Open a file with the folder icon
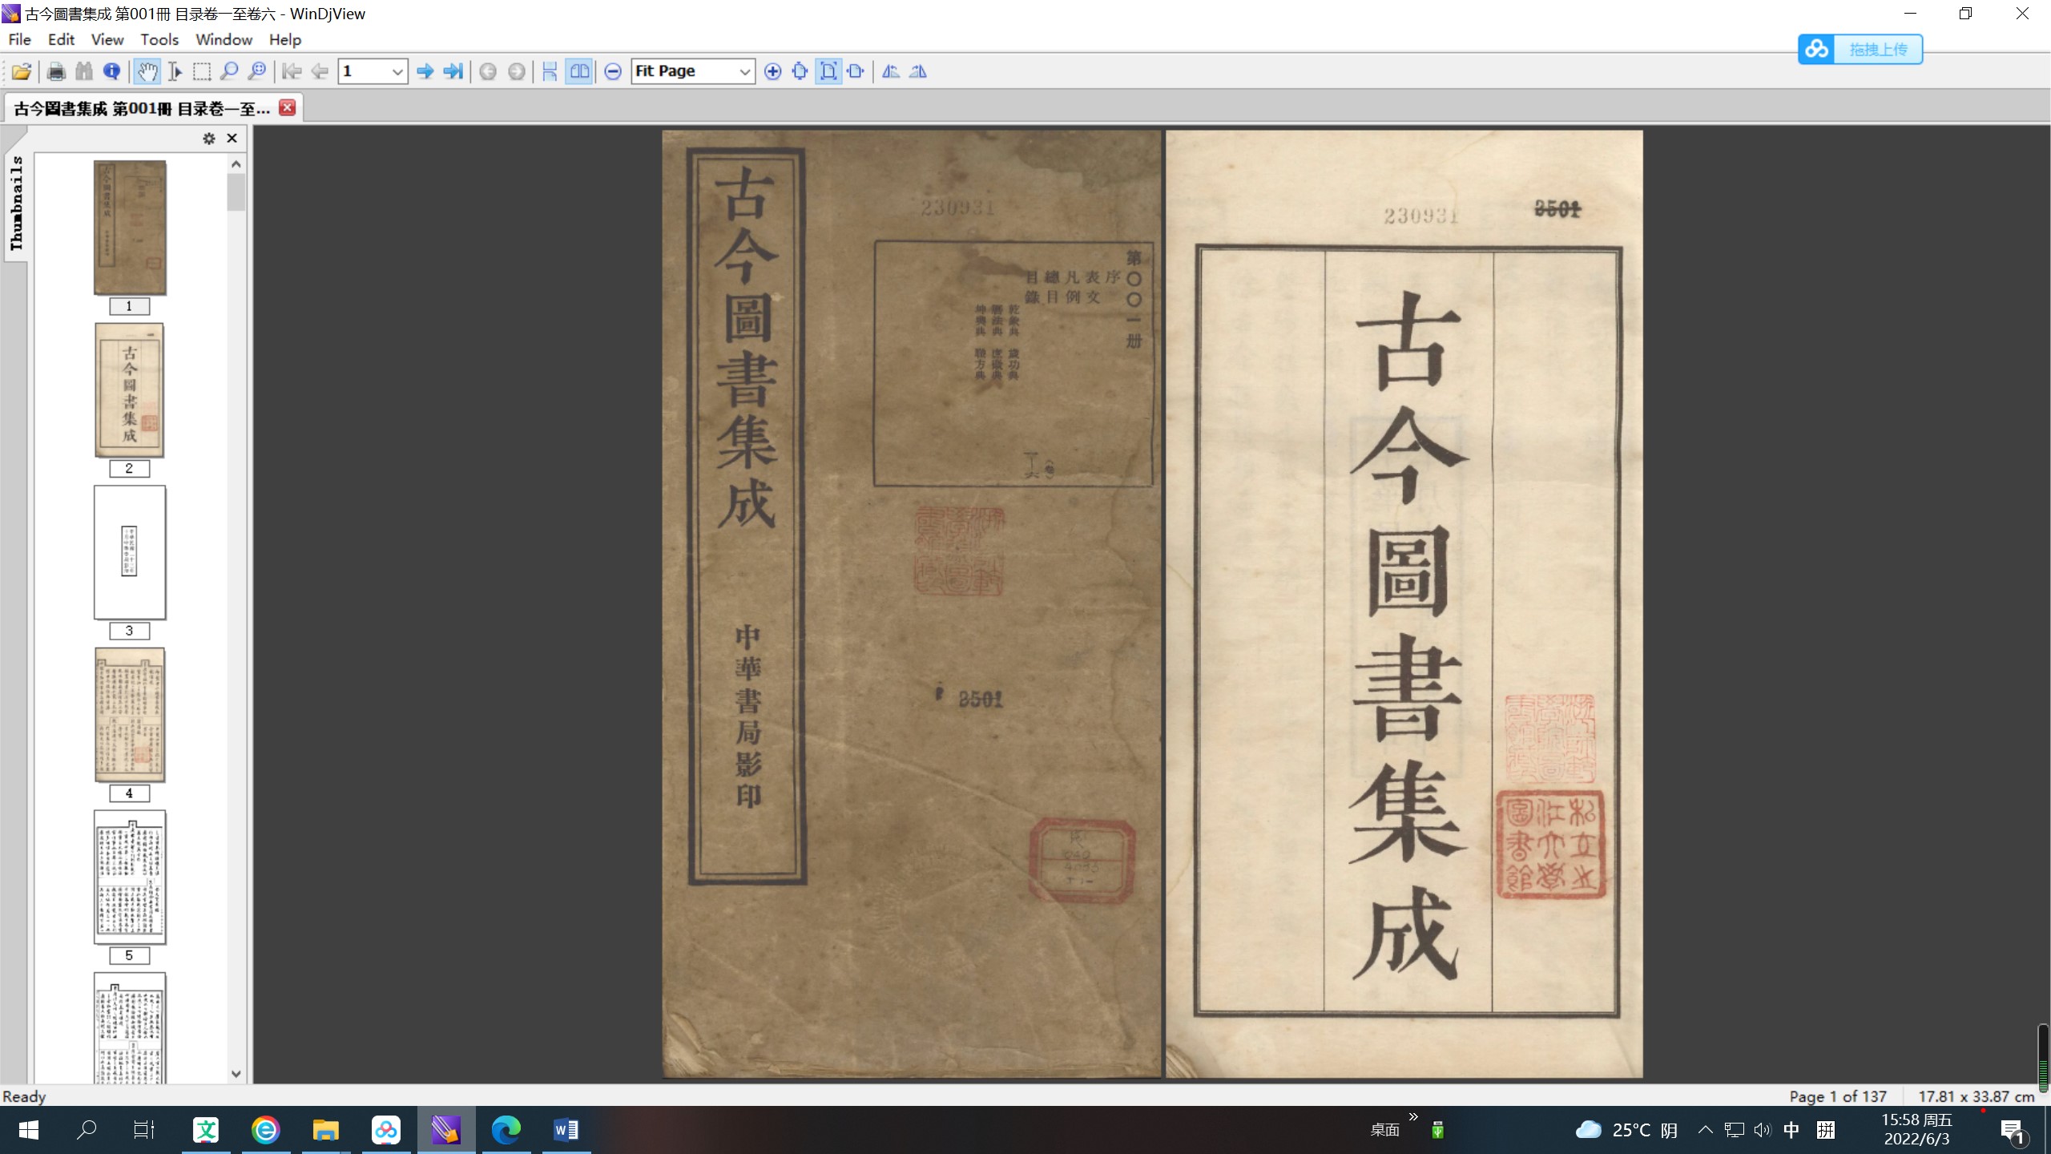Viewport: 2051px width, 1154px height. (22, 71)
